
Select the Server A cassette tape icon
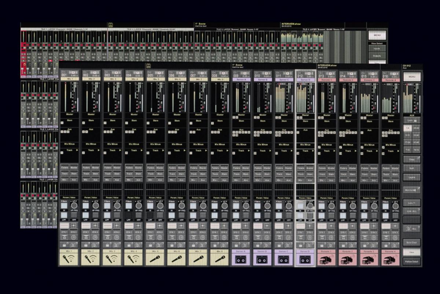(241, 259)
